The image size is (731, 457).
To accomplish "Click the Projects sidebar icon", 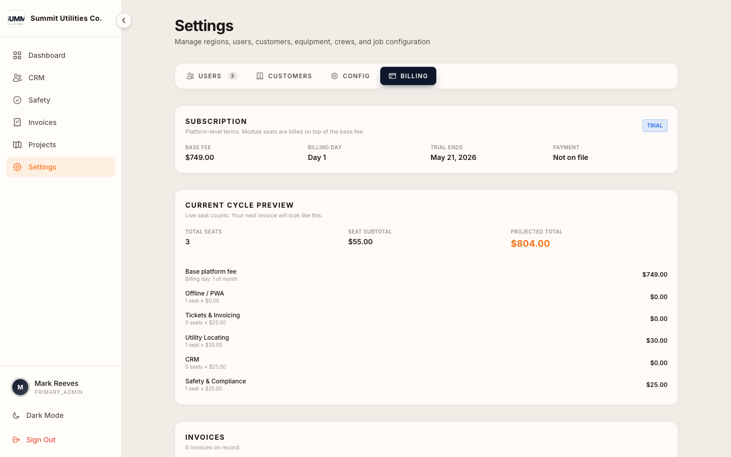I will tap(18, 145).
